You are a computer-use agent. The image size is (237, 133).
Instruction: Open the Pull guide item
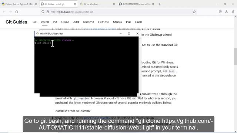coord(128,22)
